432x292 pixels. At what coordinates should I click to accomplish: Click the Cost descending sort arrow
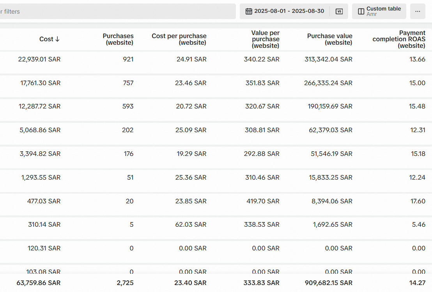click(57, 39)
